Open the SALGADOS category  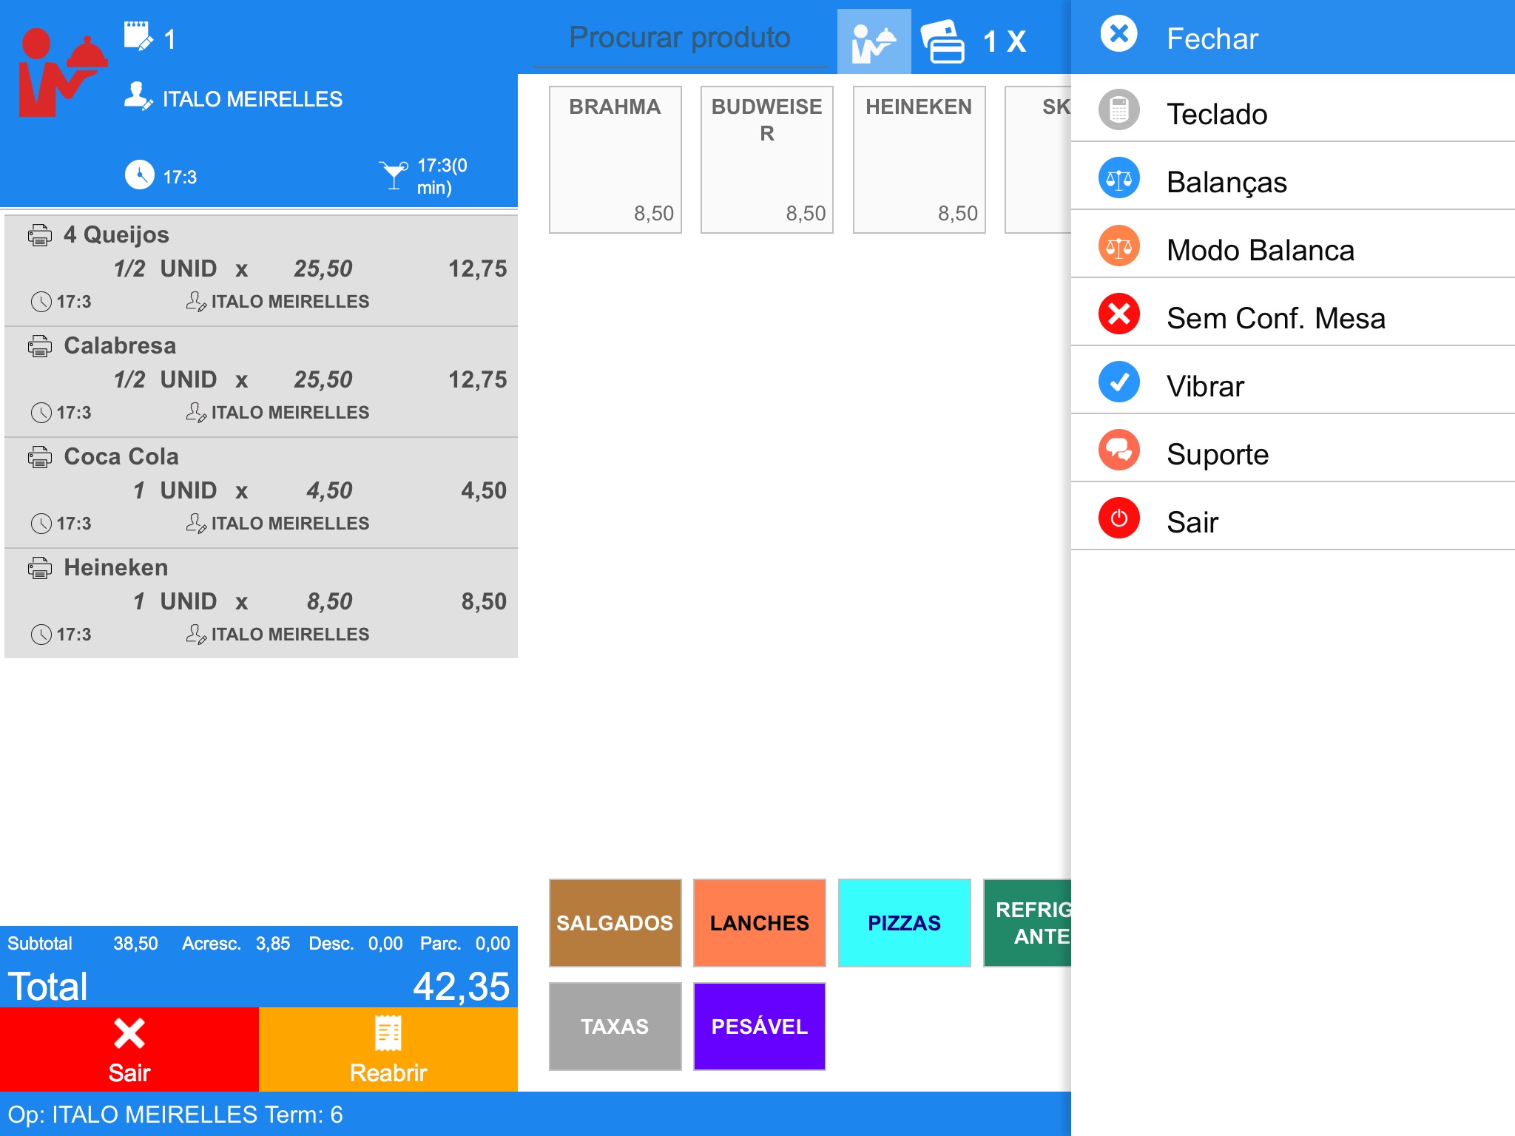615,923
